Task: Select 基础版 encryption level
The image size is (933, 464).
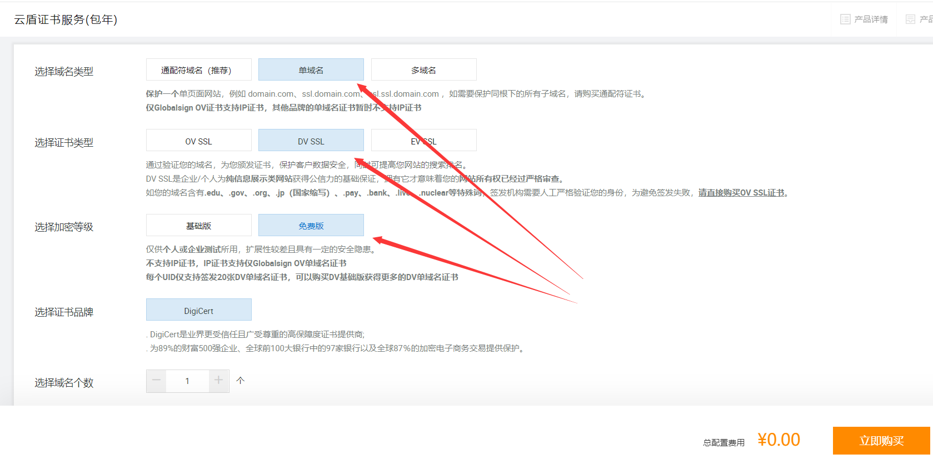Action: 198,226
